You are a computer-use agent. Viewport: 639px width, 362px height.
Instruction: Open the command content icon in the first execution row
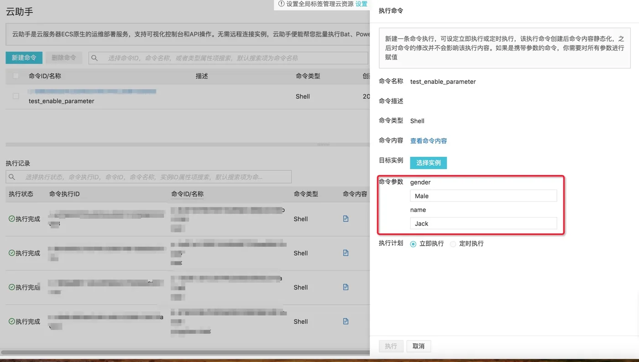346,219
